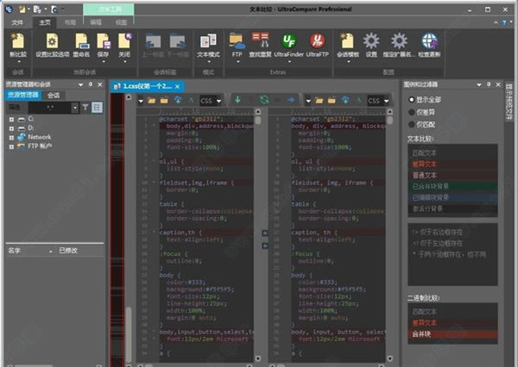Click the 新比较 new comparison icon
This screenshot has width=518, height=367.
pyautogui.click(x=18, y=40)
